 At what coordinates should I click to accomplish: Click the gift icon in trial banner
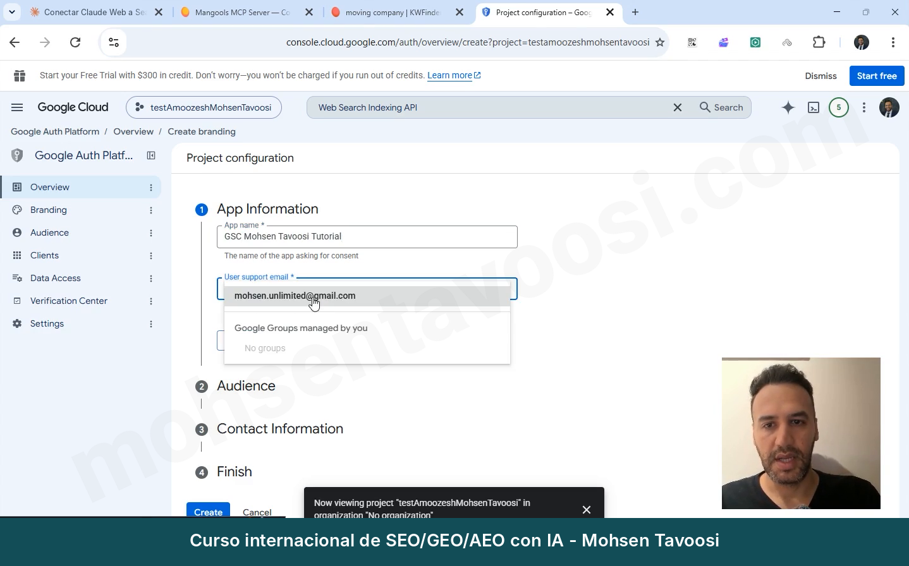tap(20, 76)
